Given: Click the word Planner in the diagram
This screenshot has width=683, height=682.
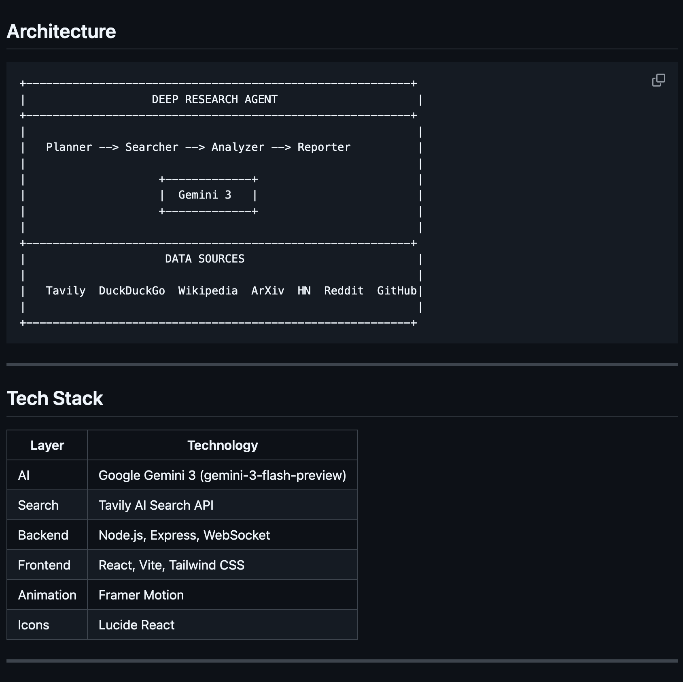Looking at the screenshot, I should pos(69,147).
